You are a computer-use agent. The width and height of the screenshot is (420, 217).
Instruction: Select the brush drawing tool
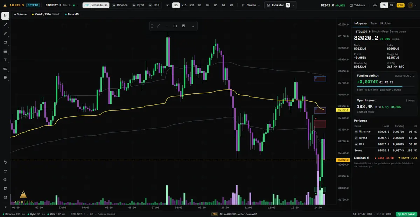[x=5, y=34]
